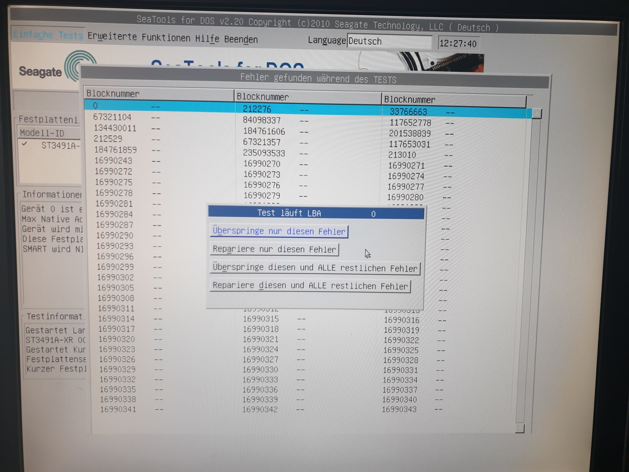Select block number 212529
The height and width of the screenshot is (472, 629).
tap(108, 139)
